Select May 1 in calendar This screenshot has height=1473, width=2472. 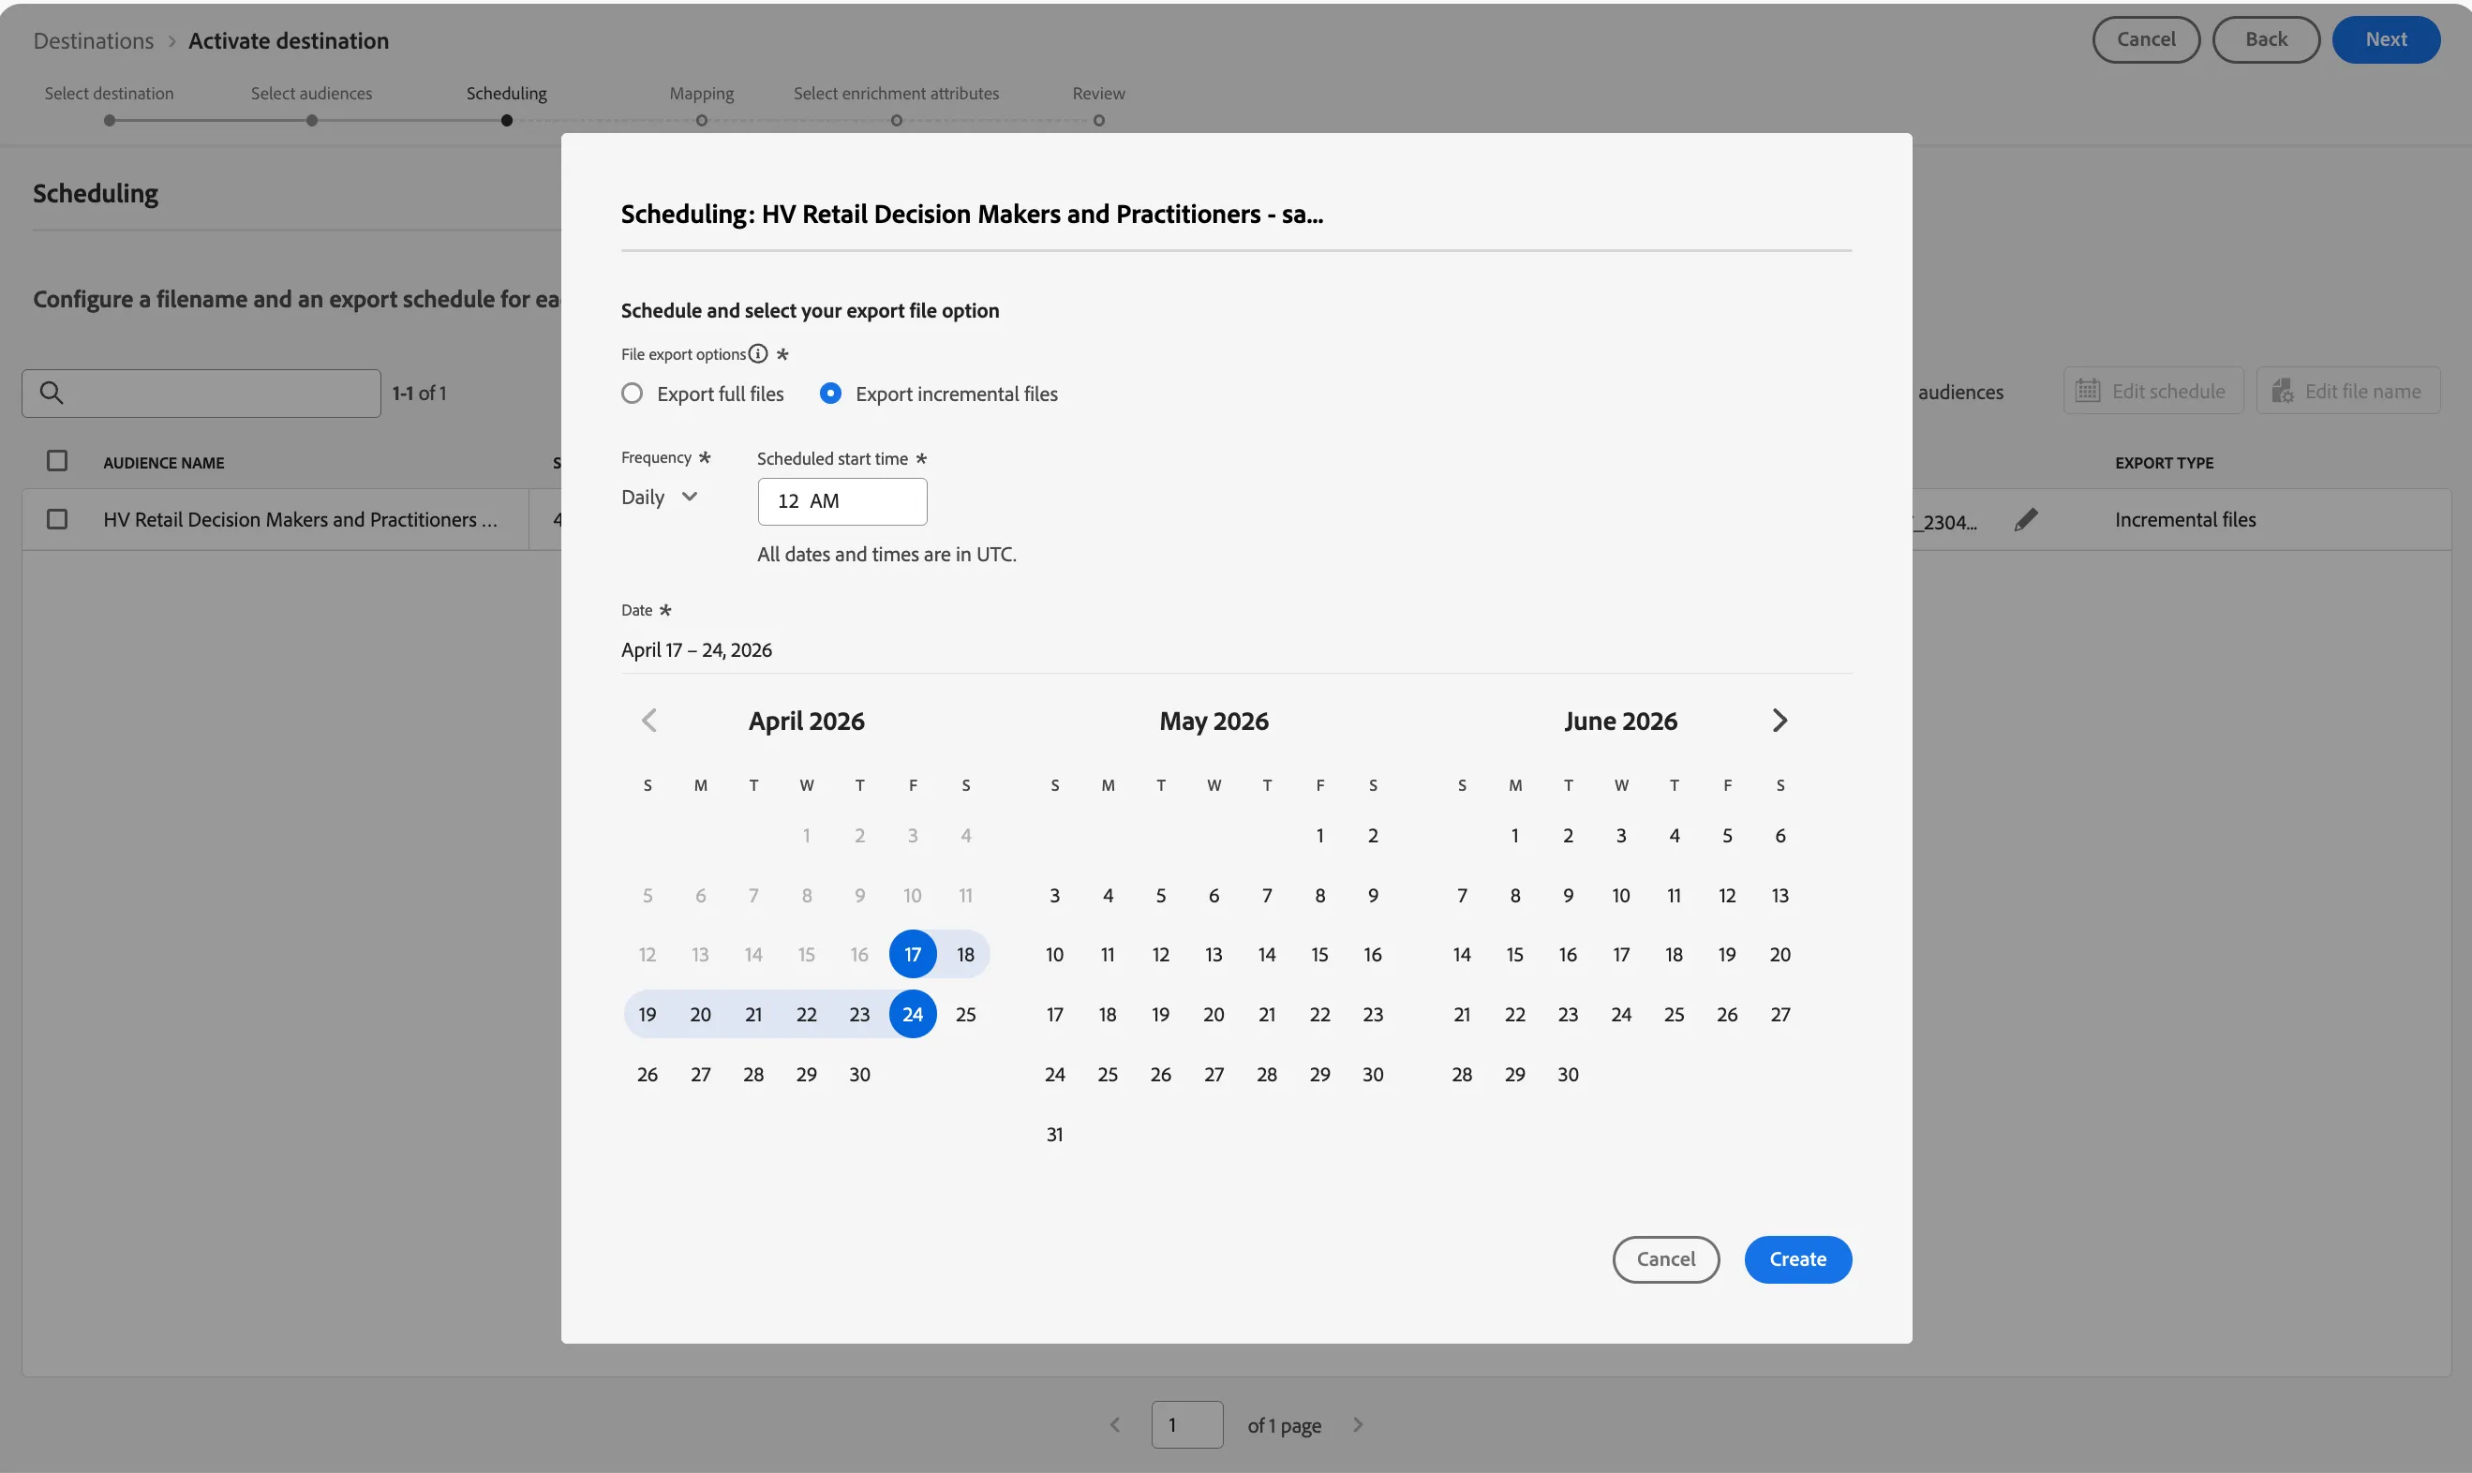1319,836
